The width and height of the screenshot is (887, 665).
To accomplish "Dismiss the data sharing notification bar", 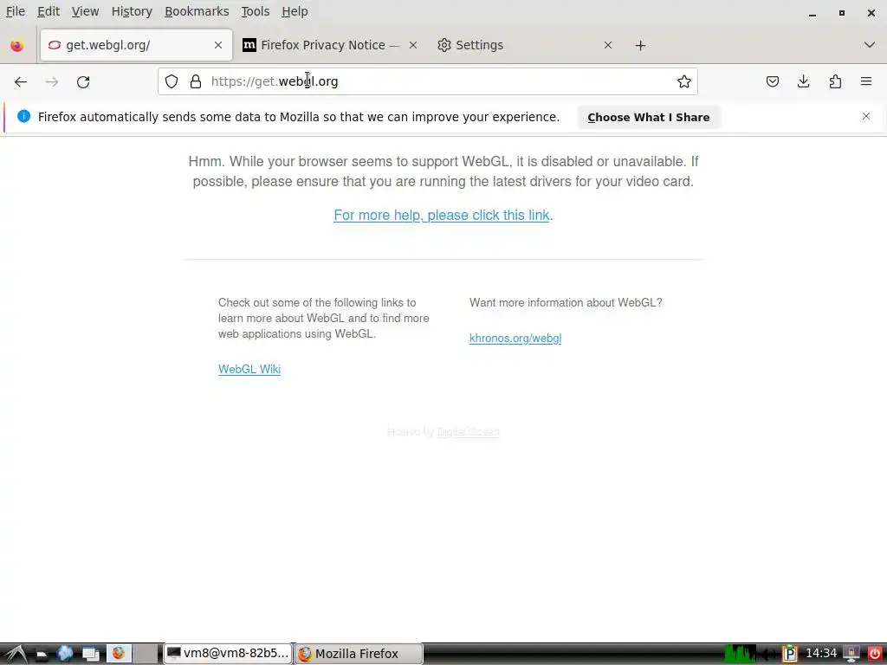I will tap(866, 116).
